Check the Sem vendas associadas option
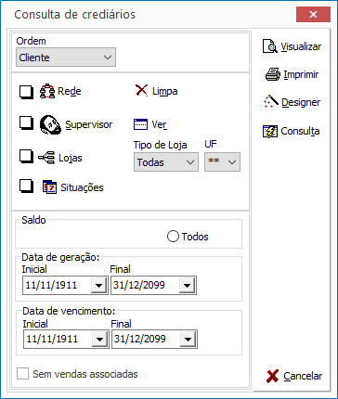 23,374
